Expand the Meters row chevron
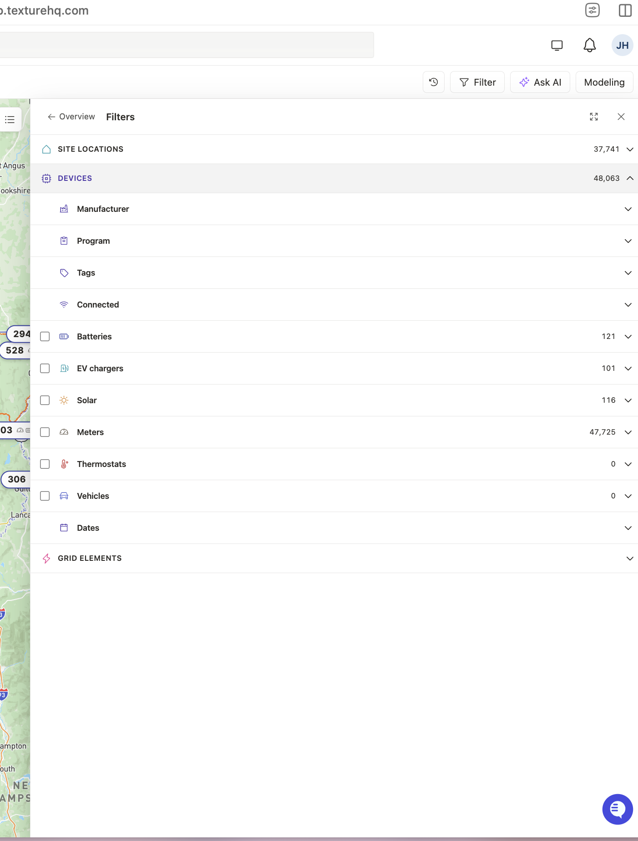 pos(628,432)
